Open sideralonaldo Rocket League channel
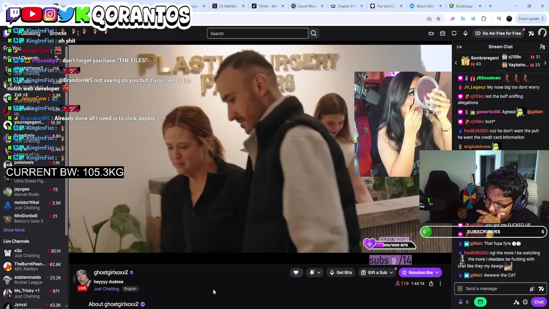 (x=33, y=280)
